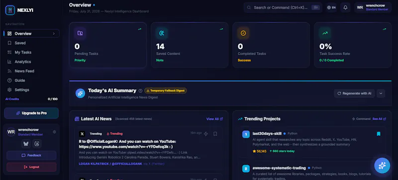398x180 pixels.
Task: Click the Saved Content card icon
Action: coord(162,33)
